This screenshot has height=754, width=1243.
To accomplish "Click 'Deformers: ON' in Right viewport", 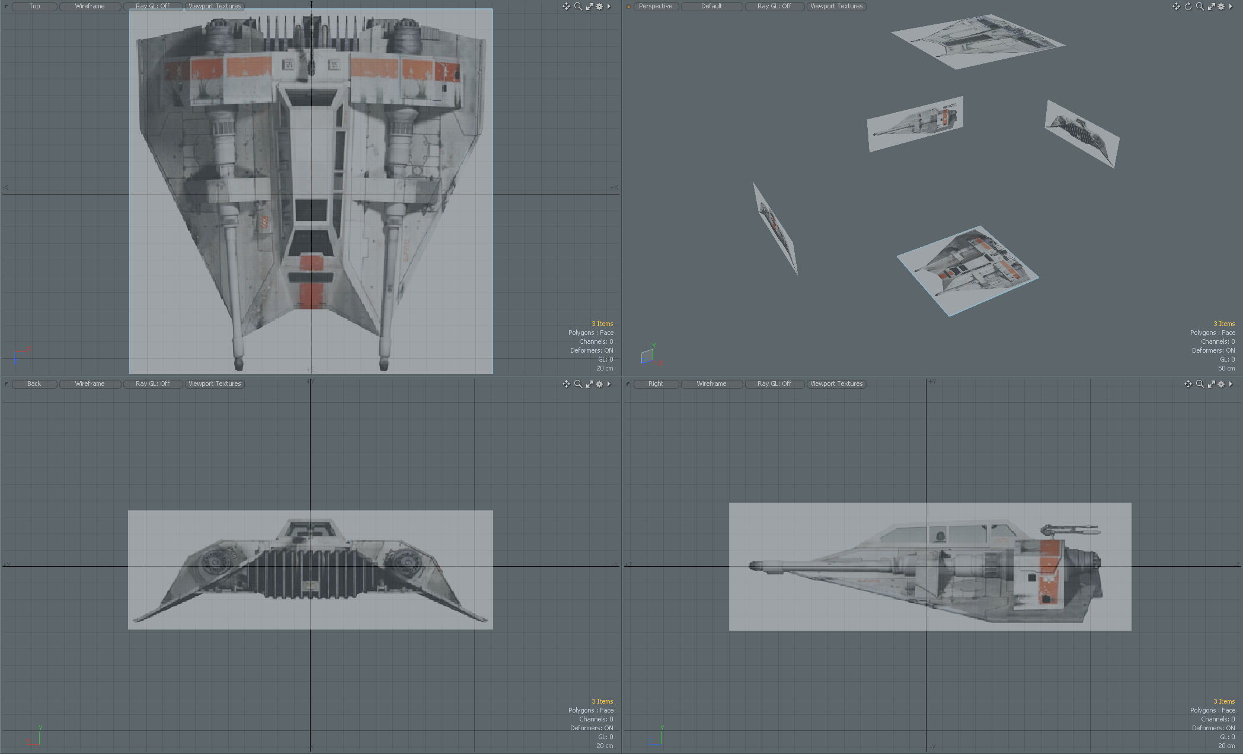I will point(1213,728).
